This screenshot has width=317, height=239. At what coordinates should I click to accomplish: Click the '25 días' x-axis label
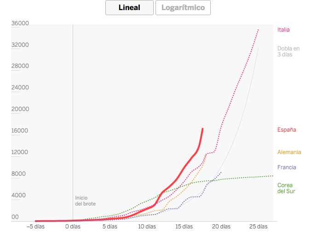(x=259, y=227)
